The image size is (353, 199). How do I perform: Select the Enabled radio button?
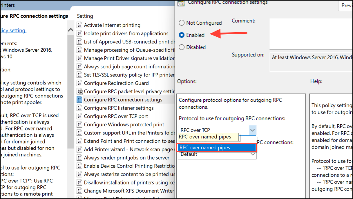pyautogui.click(x=182, y=35)
